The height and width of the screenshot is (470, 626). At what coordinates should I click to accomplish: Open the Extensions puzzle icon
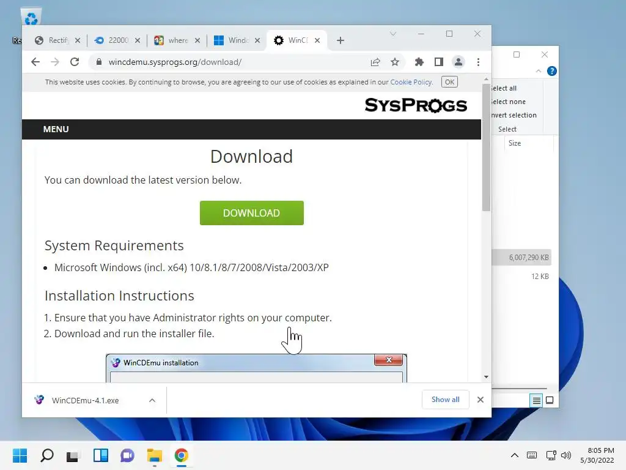click(419, 62)
